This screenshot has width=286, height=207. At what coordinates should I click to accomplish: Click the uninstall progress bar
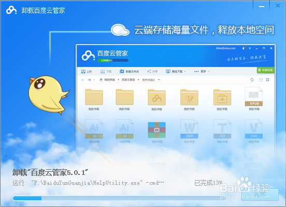coord(119,198)
